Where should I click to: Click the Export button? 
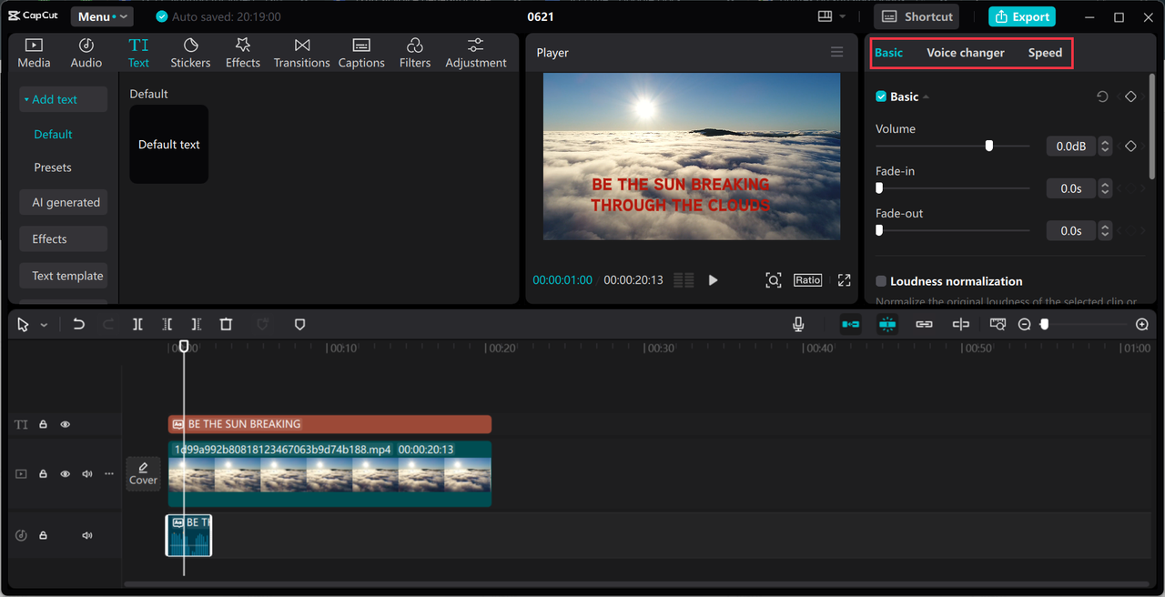point(1022,16)
